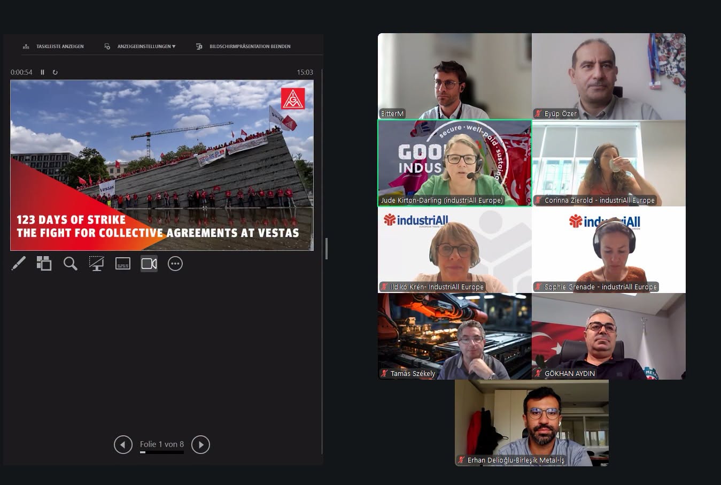Toggle the black screen slideshow button
721x485 pixels.
click(x=96, y=264)
